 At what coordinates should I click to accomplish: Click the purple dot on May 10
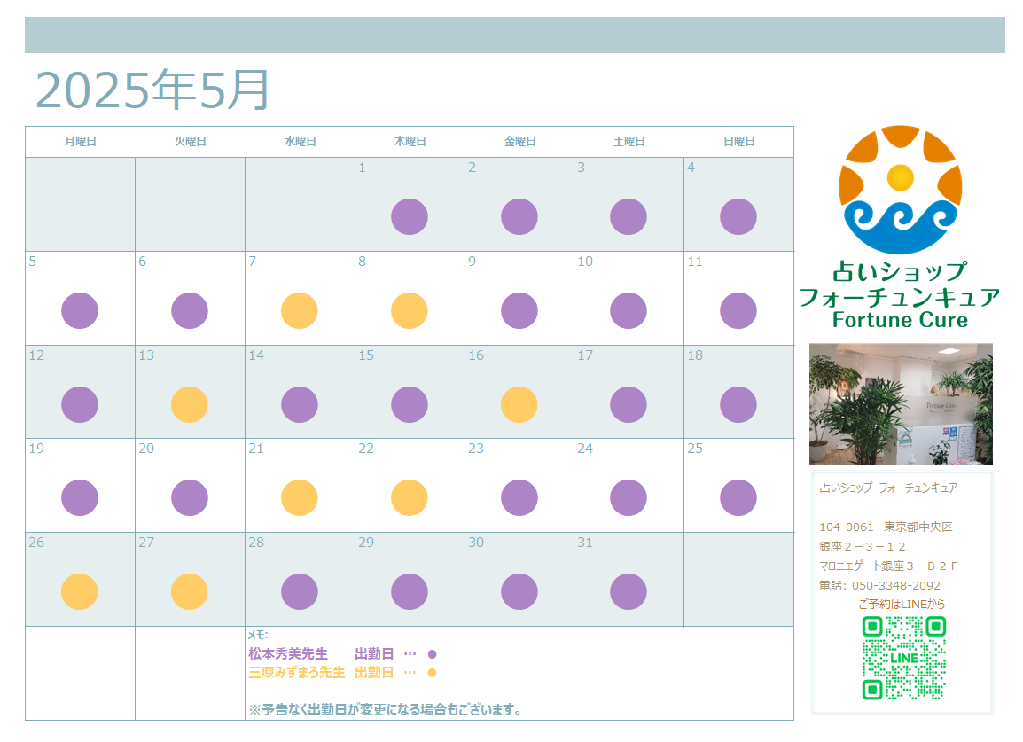pos(629,310)
